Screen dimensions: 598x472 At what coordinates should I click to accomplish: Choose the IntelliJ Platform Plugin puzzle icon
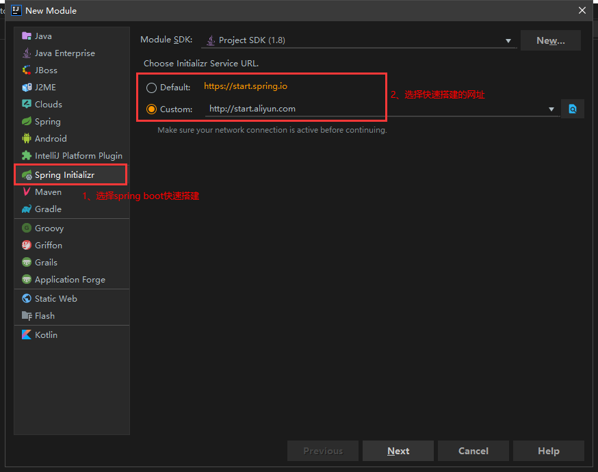click(x=26, y=155)
